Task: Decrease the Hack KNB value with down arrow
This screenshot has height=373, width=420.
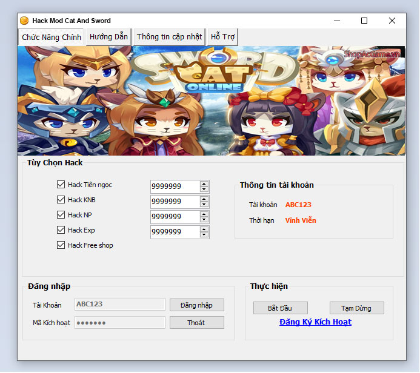Action: (x=204, y=205)
